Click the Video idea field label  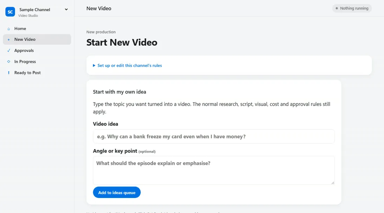(105, 124)
